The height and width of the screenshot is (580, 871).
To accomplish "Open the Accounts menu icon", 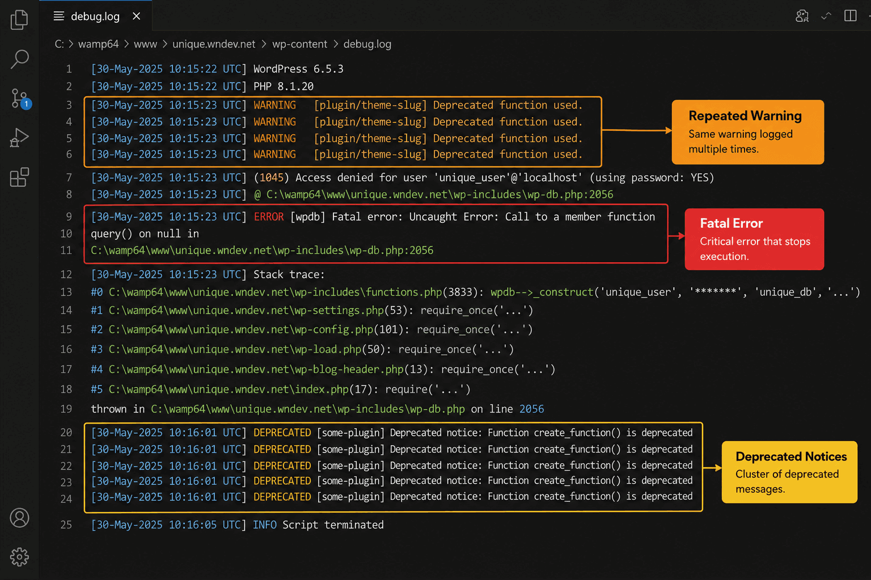I will click(19, 518).
